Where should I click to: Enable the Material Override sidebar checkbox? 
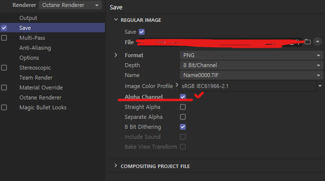coord(4,88)
